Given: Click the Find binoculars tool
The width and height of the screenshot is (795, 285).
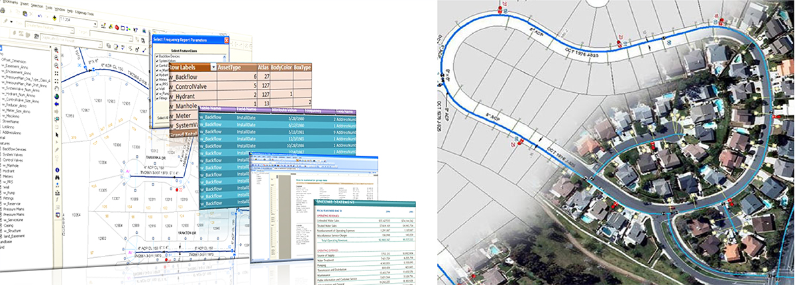Looking at the screenshot, I should [x=57, y=177].
